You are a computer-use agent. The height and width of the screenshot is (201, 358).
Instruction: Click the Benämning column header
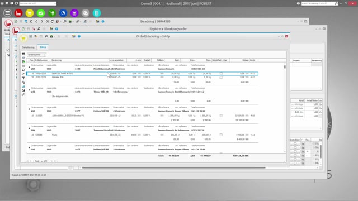[x=79, y=60]
